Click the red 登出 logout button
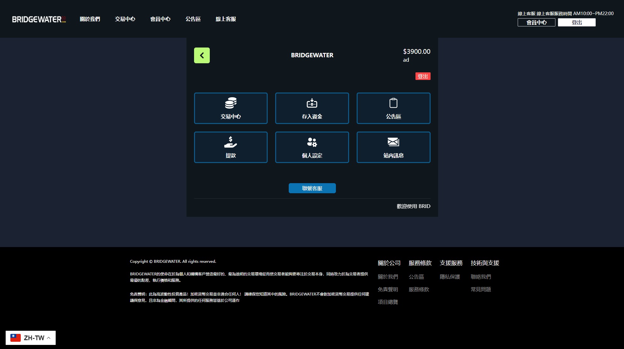This screenshot has height=349, width=624. [x=423, y=76]
